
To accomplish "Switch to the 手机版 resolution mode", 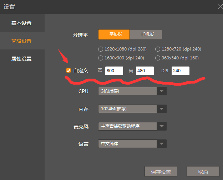I will tap(146, 35).
